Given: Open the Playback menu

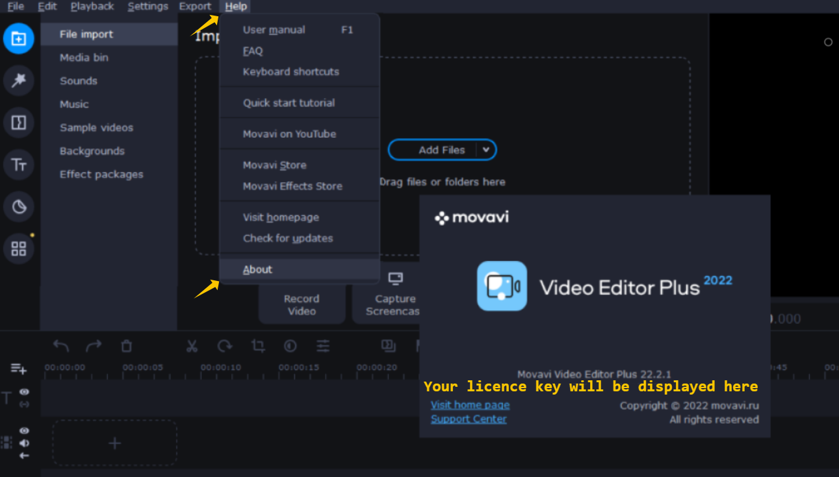Looking at the screenshot, I should 92,6.
